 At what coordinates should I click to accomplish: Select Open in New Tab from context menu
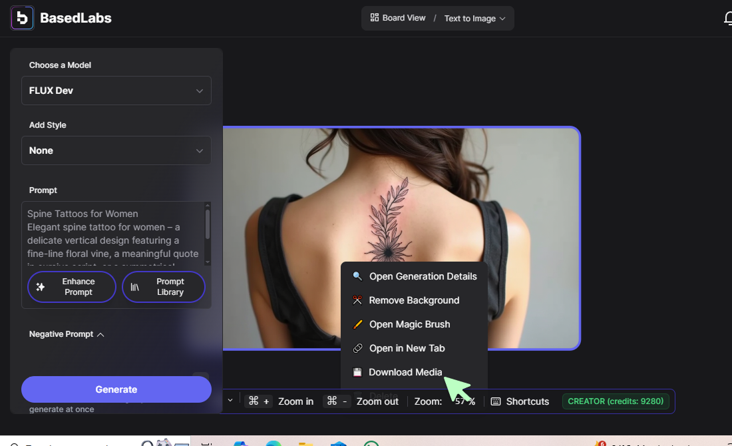407,348
